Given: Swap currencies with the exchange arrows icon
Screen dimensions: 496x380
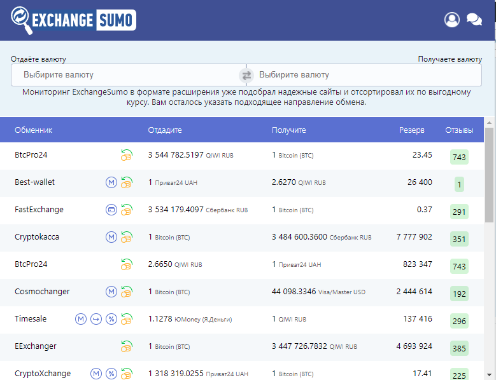Looking at the screenshot, I should point(246,76).
